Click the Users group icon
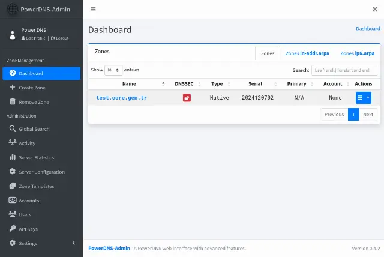384x257 pixels. [x=13, y=214]
